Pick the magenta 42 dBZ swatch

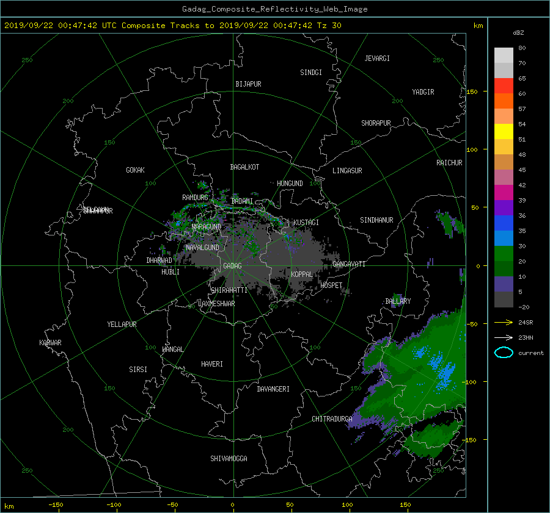click(x=504, y=193)
